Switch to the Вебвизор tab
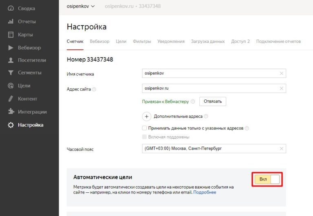313x216 pixels. click(99, 41)
